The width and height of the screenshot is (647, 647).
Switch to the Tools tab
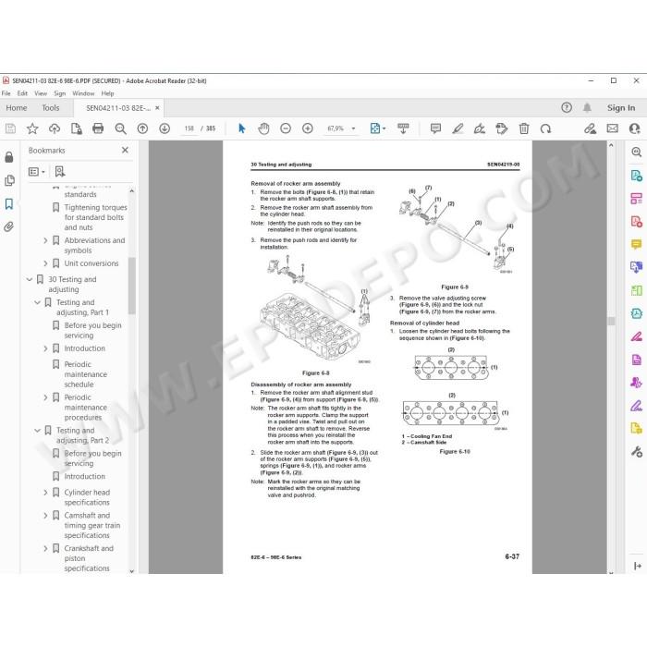point(51,108)
